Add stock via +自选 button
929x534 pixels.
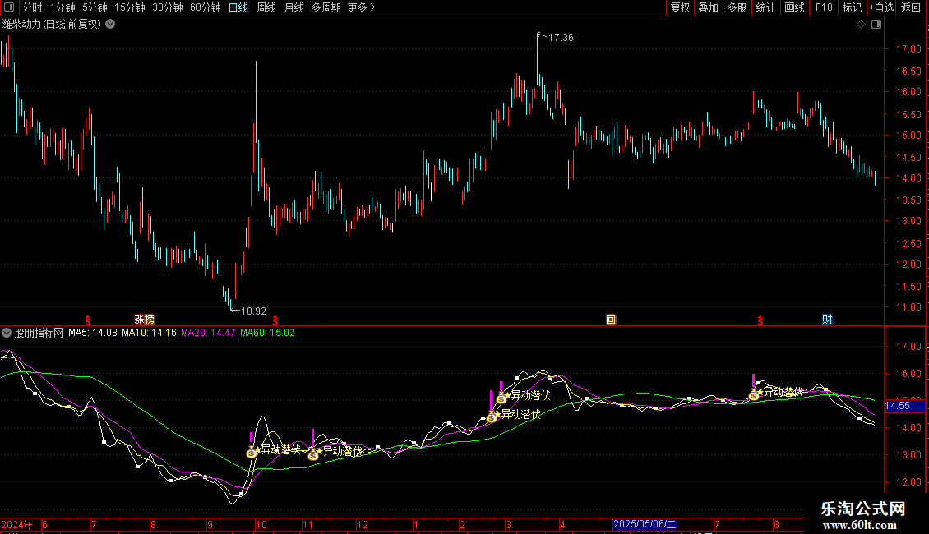tap(881, 7)
